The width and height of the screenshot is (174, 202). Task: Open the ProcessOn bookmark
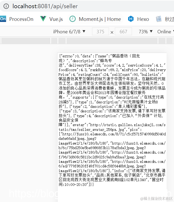coord(21,19)
